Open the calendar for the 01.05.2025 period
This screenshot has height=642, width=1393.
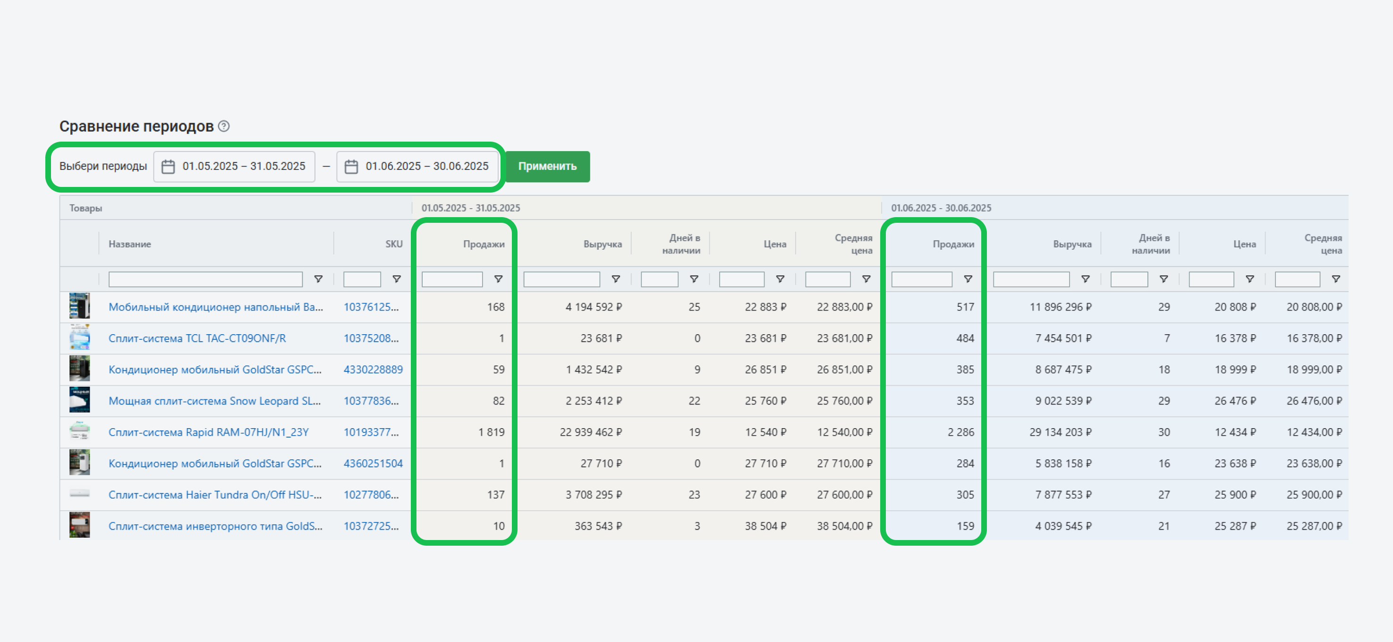(168, 167)
